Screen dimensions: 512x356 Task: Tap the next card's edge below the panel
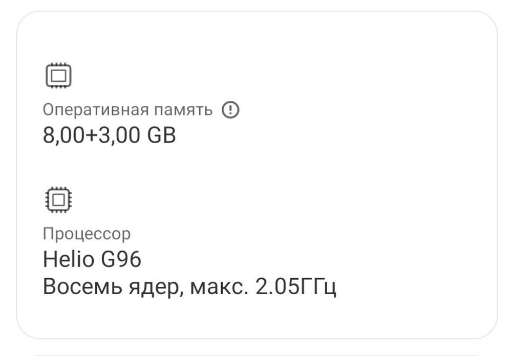point(256,353)
